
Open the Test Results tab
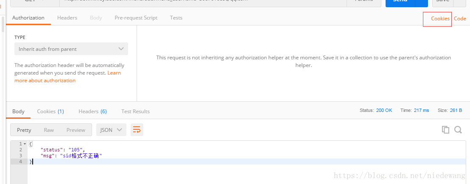pos(135,111)
